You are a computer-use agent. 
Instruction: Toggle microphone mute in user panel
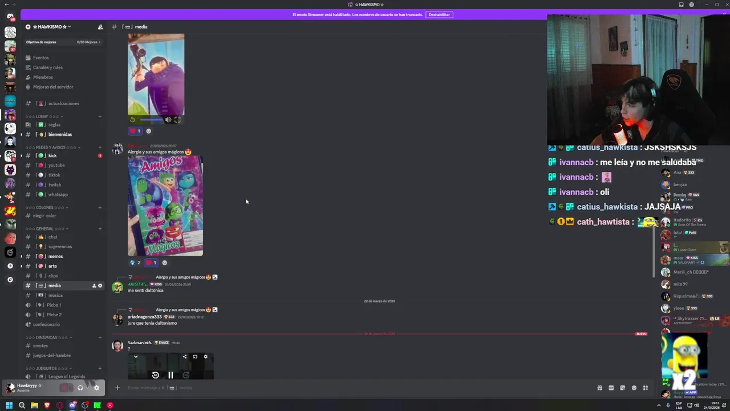click(65, 388)
